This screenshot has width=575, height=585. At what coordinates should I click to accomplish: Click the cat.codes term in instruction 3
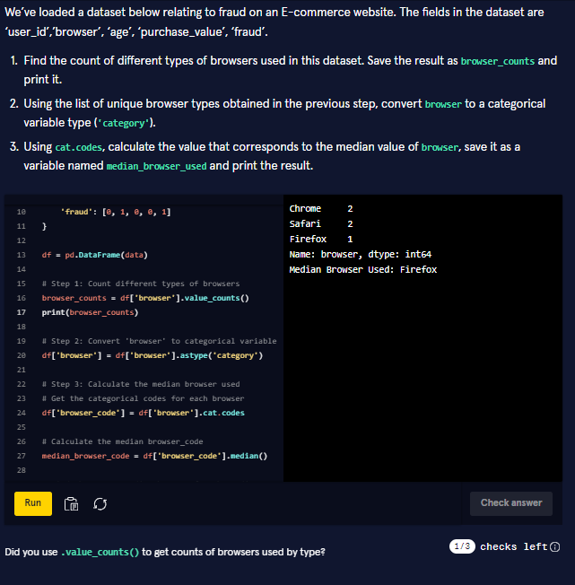point(79,147)
